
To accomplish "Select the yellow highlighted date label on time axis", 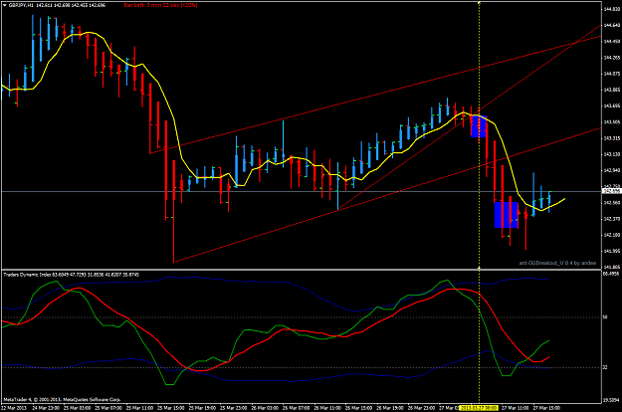I will tap(479, 408).
